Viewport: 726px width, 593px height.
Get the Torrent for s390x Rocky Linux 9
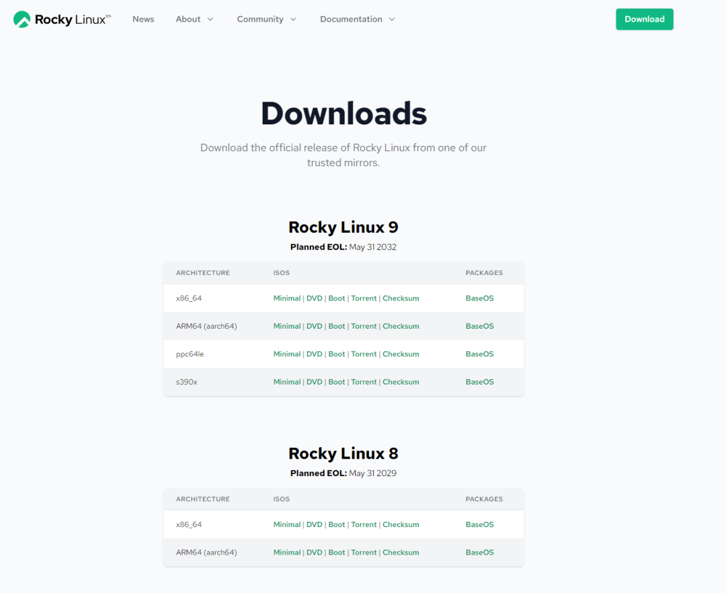(364, 381)
